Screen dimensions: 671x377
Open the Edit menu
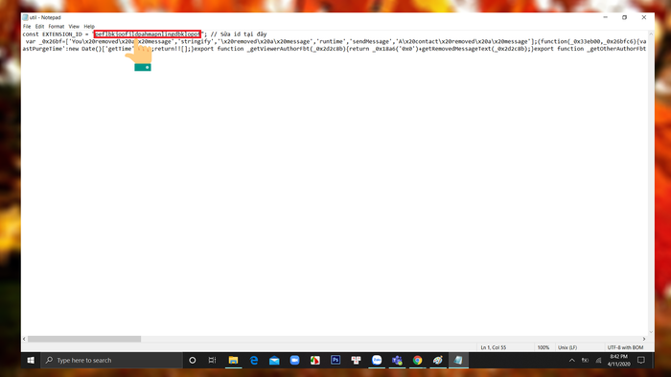pyautogui.click(x=40, y=27)
